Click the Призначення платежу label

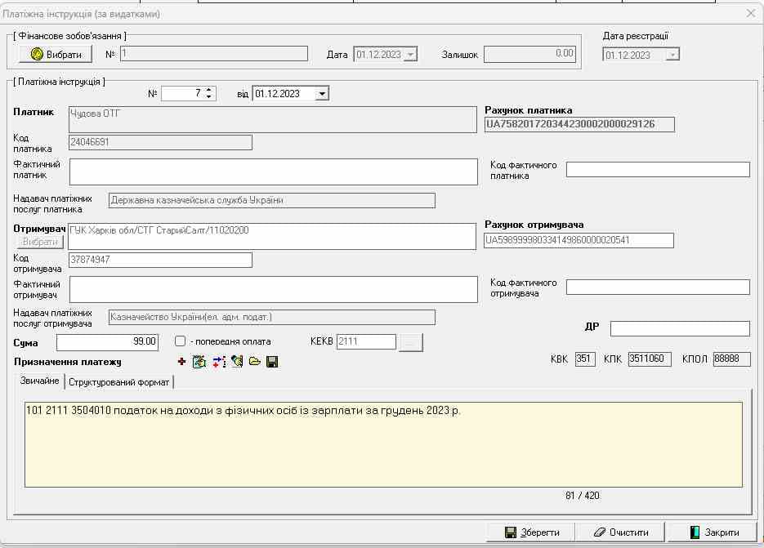coord(68,362)
